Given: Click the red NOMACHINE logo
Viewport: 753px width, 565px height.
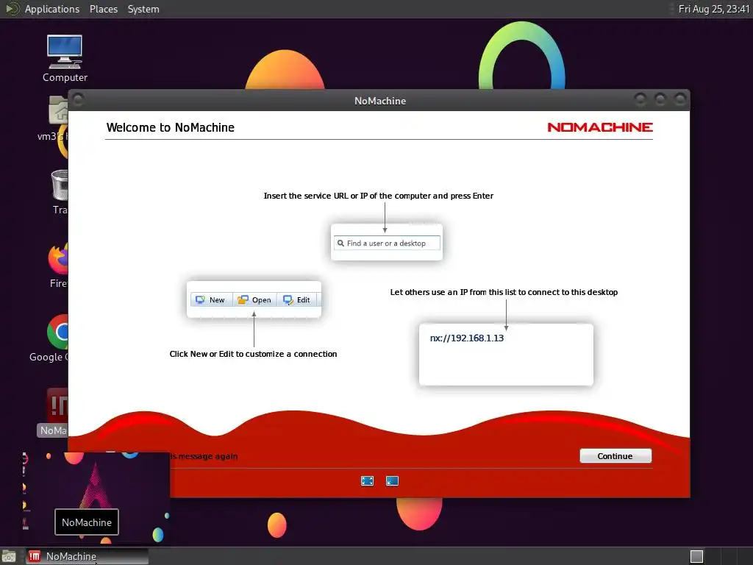Looking at the screenshot, I should (600, 127).
